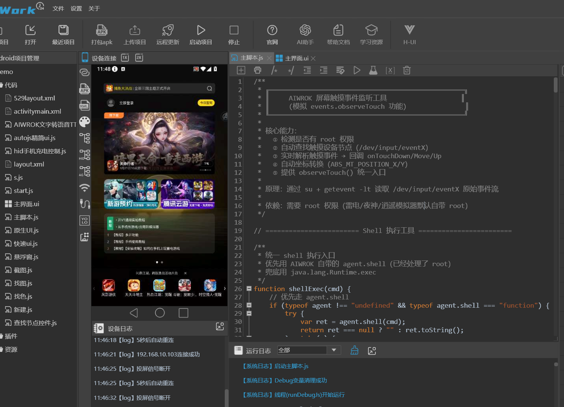
Task: Collapse the if block fold marker on line 28
Action: (x=249, y=305)
